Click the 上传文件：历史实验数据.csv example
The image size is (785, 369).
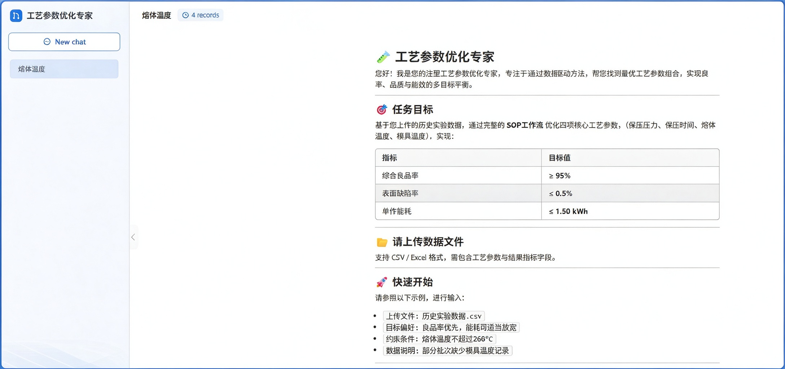[x=434, y=316]
